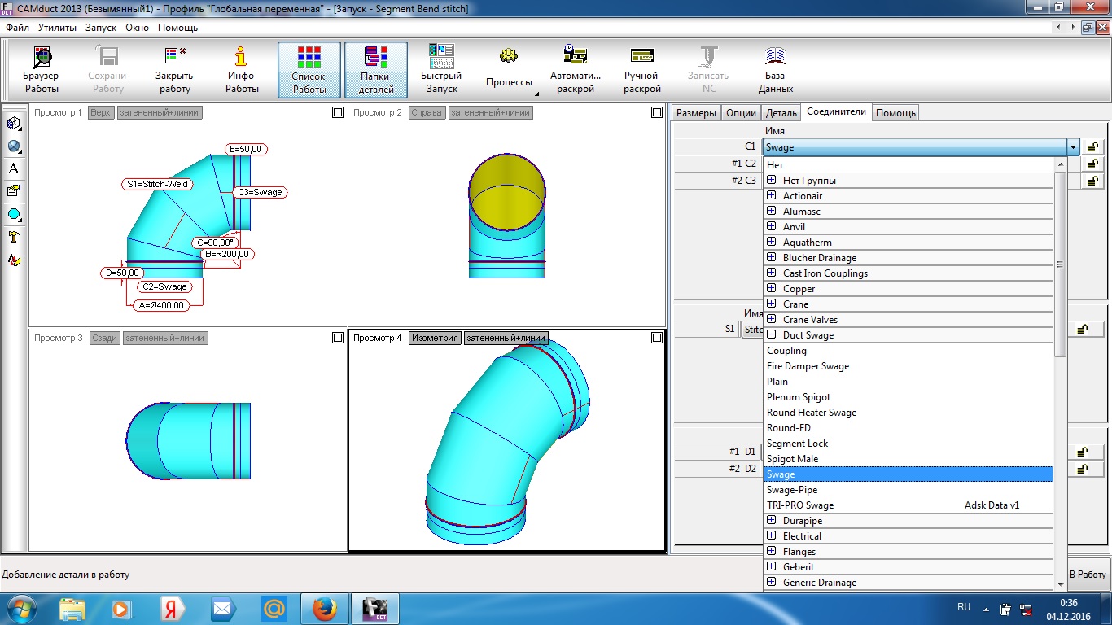Viewport: 1112px width, 625px height.
Task: Switch to the Деталь tab
Action: click(781, 113)
